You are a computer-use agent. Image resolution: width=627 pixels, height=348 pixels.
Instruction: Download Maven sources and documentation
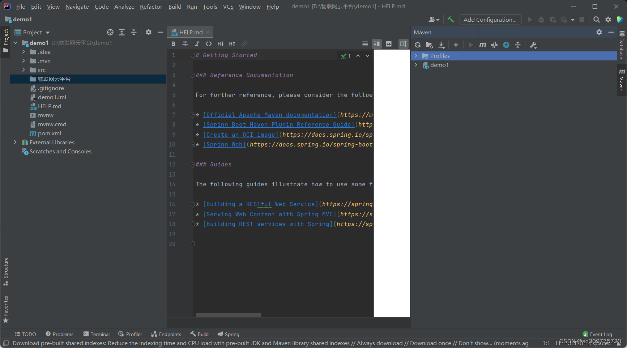pyautogui.click(x=442, y=45)
